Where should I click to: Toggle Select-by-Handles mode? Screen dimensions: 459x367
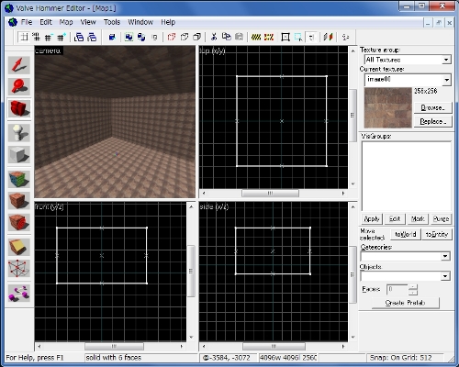point(285,38)
